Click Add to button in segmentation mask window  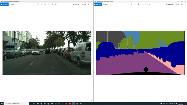pyautogui.click(x=105, y=4)
